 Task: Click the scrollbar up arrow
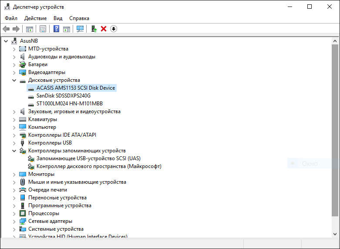pyautogui.click(x=335, y=41)
